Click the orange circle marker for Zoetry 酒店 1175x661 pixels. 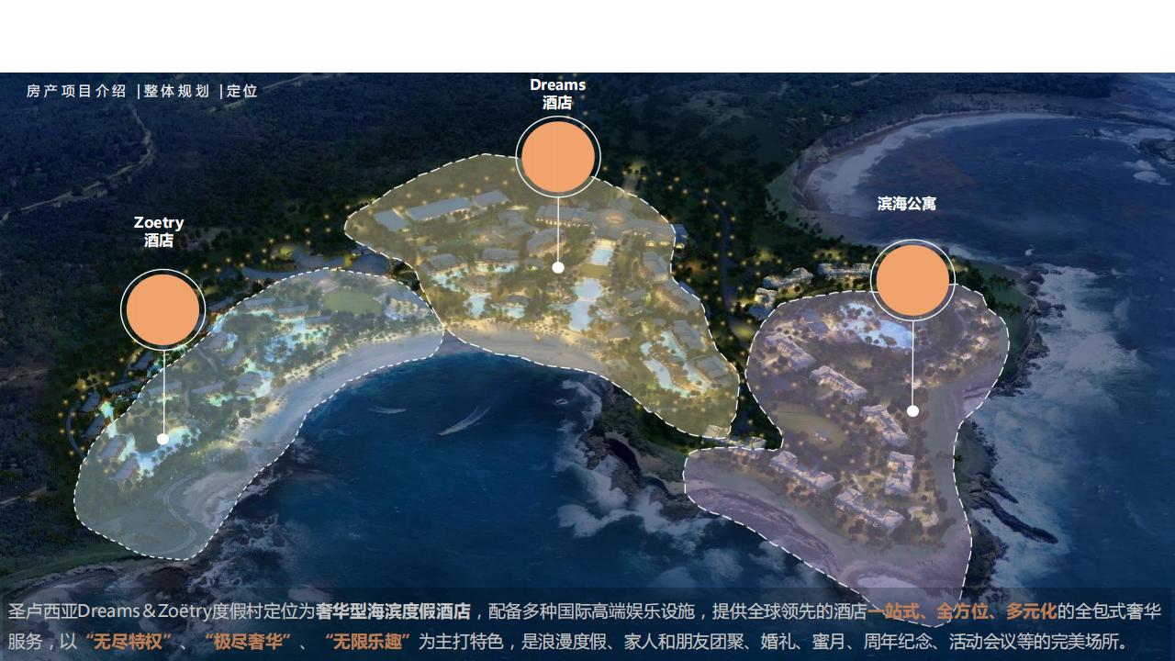[162, 310]
